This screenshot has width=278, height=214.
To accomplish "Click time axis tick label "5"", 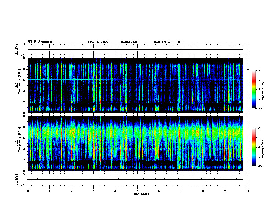I will click(137, 191).
